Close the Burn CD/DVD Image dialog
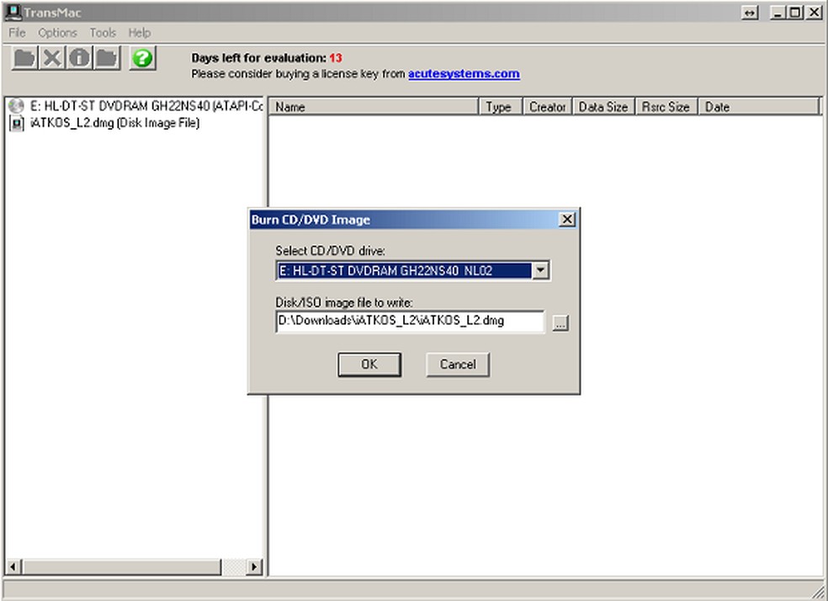828x601 pixels. [x=566, y=219]
